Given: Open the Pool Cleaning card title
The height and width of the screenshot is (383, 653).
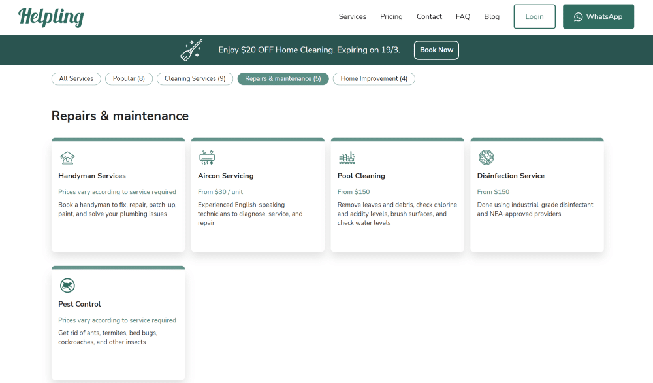Looking at the screenshot, I should point(361,176).
